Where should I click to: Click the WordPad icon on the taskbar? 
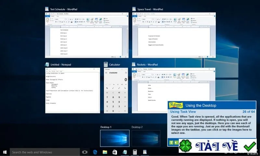point(145,152)
